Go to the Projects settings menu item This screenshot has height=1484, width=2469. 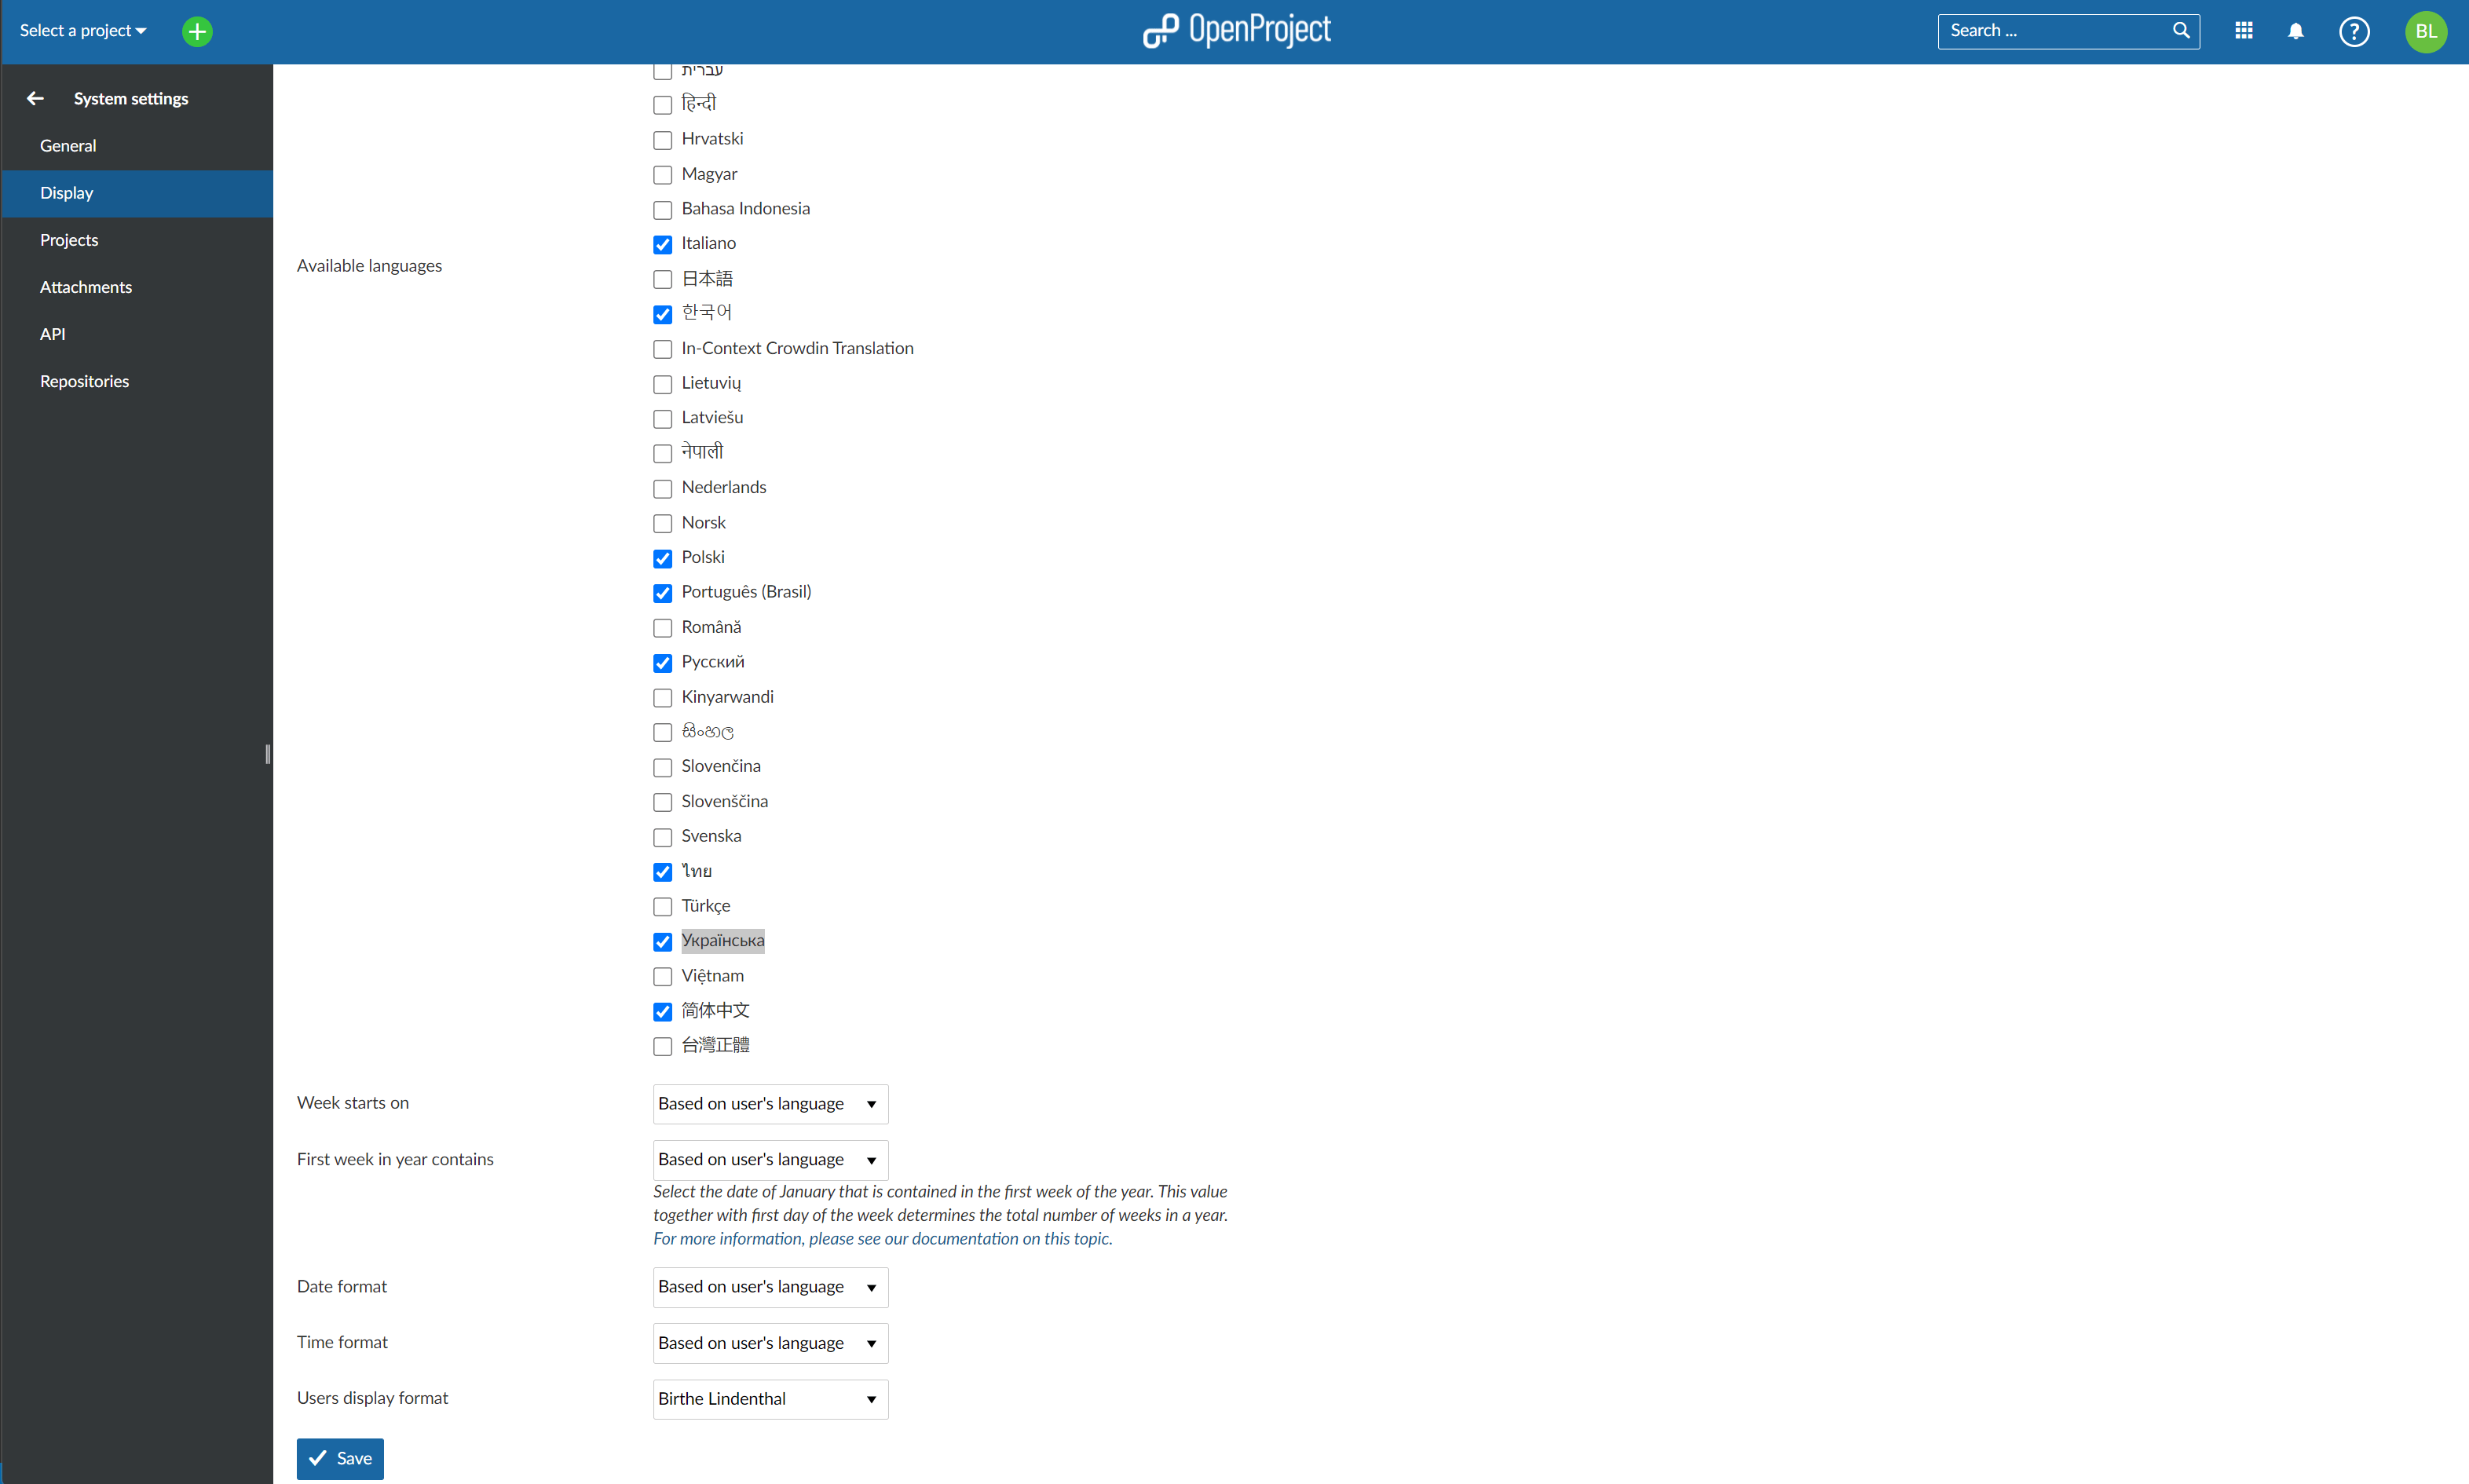point(69,240)
